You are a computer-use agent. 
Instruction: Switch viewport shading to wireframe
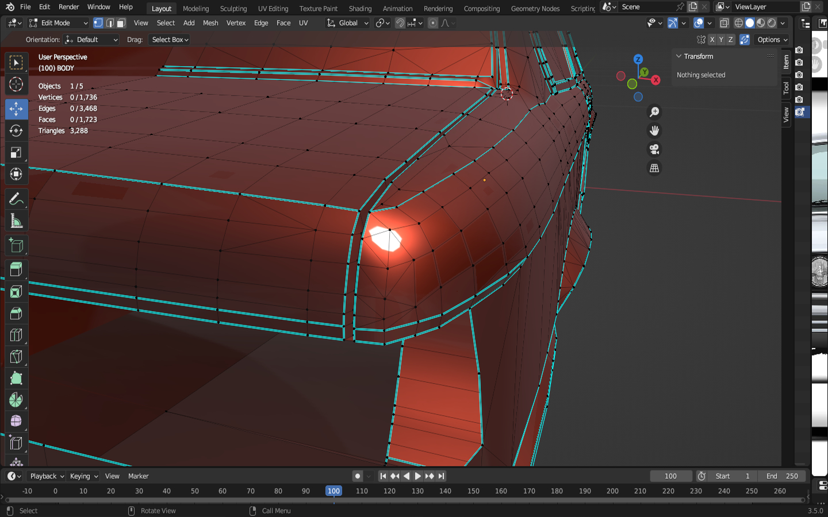[739, 23]
